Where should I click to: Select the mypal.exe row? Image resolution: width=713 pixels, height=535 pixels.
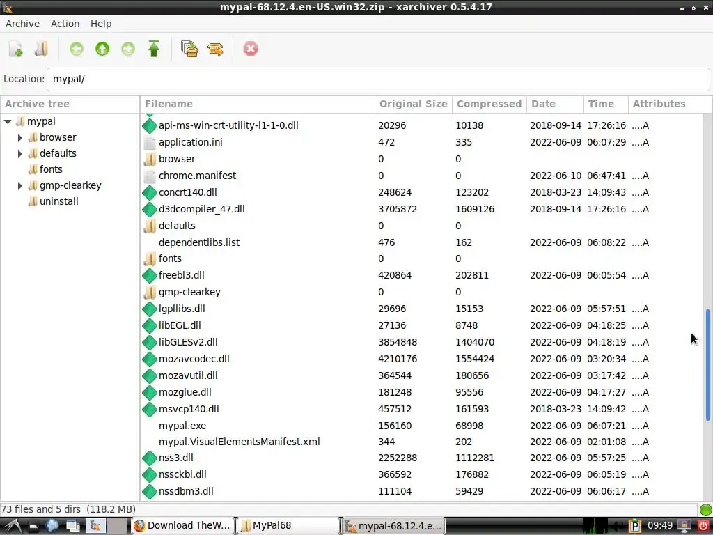422,426
